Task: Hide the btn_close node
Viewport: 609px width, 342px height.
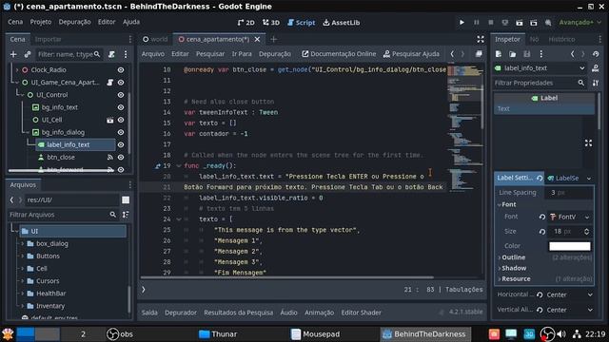Action: pyautogui.click(x=121, y=157)
